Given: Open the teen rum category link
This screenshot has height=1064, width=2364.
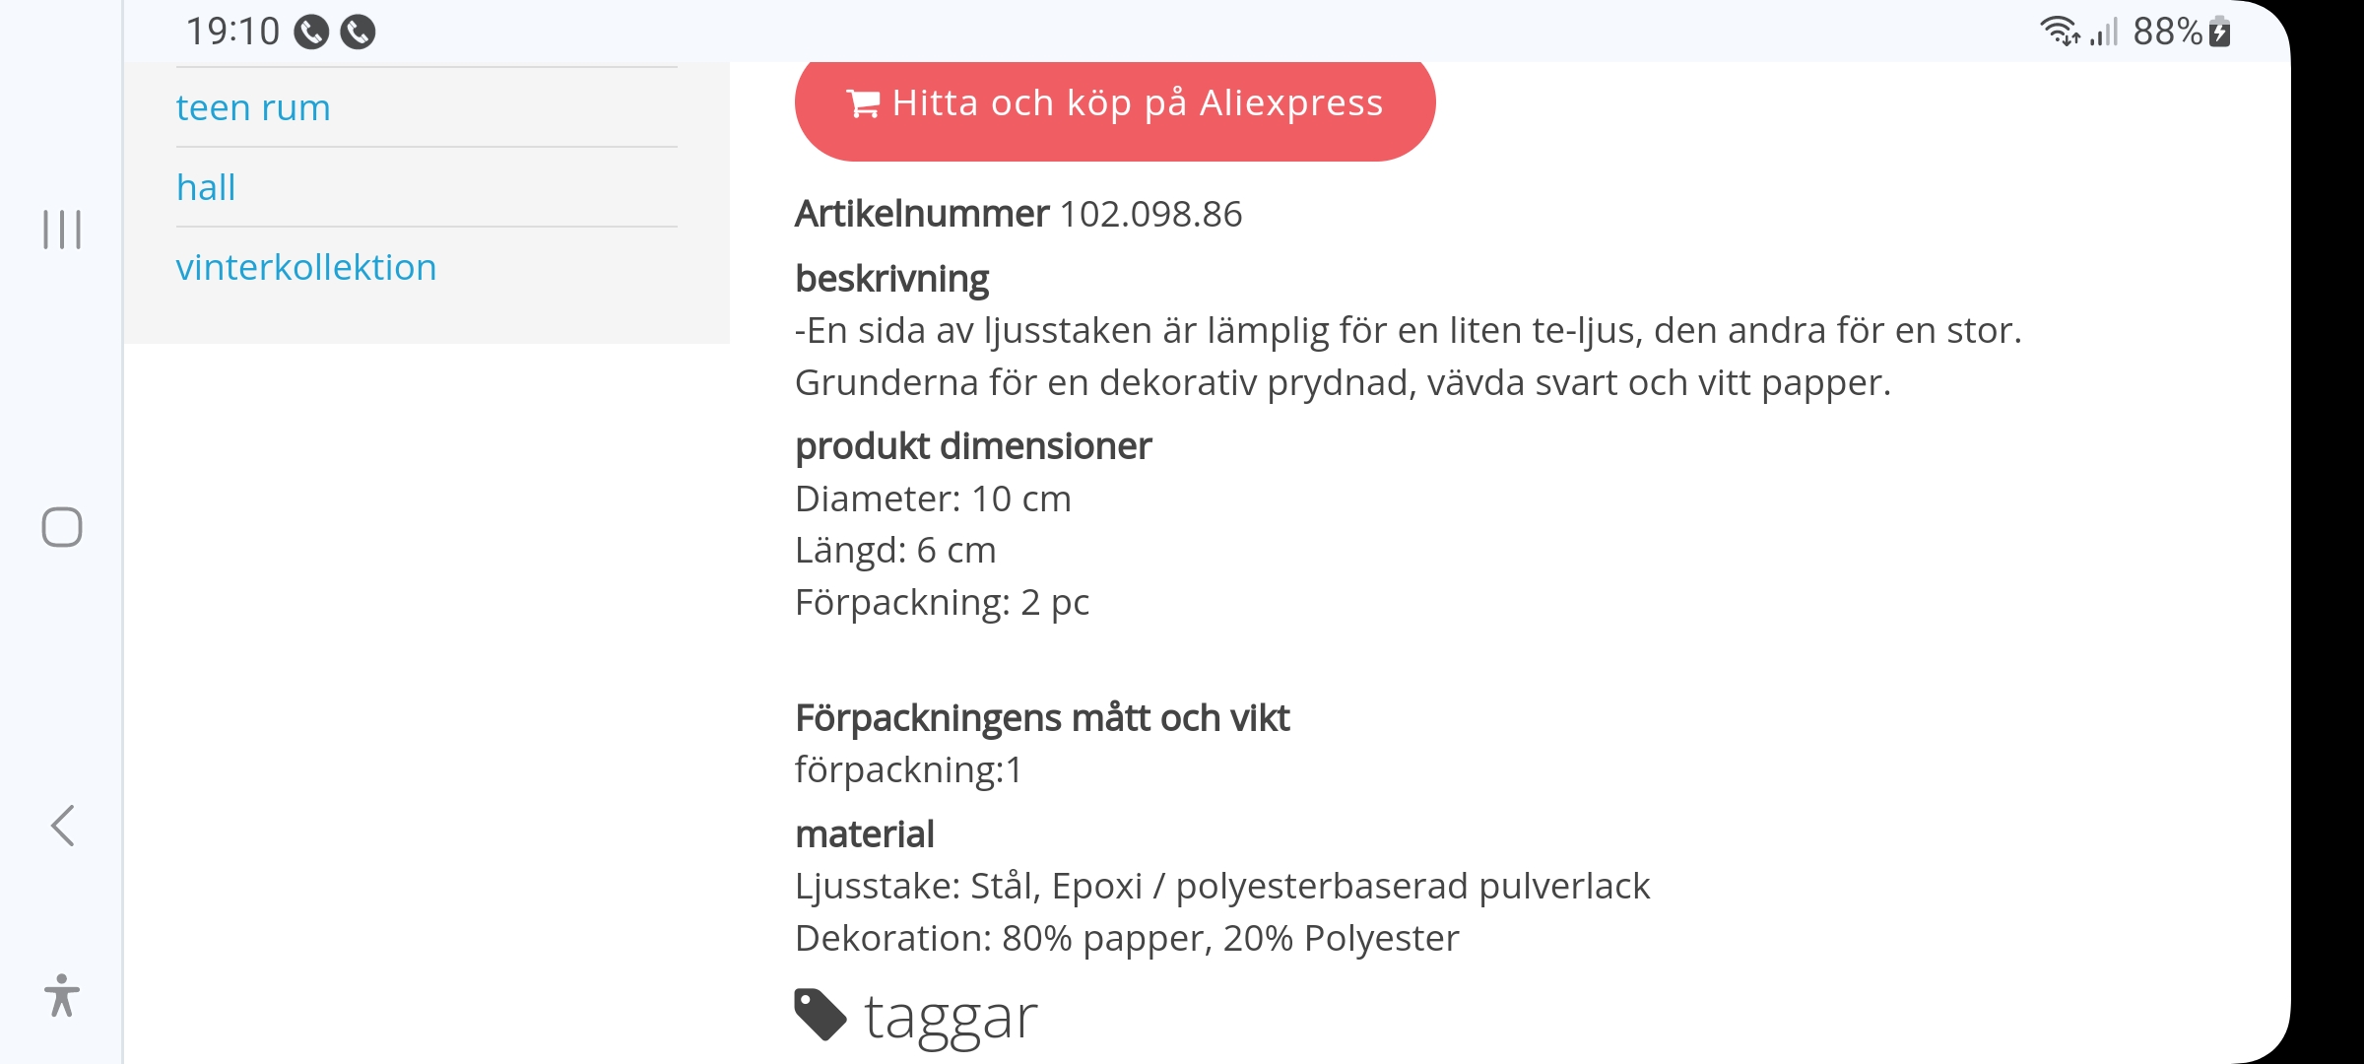Looking at the screenshot, I should (x=253, y=107).
